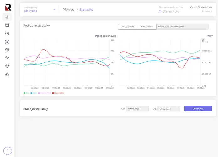
Task: Toggle Wolt series in chart legend
Action: click(34, 93)
